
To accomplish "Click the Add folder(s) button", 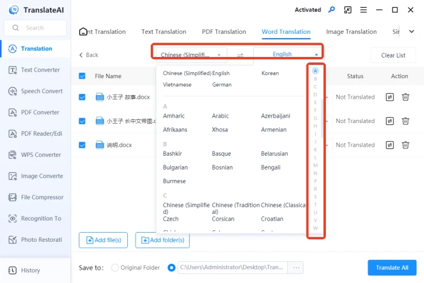I will [x=162, y=240].
